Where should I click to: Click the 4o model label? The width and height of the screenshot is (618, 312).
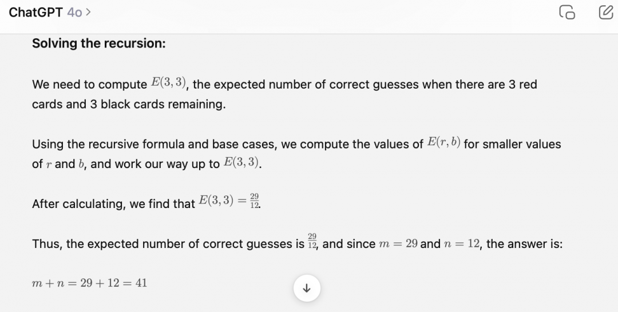tap(74, 12)
